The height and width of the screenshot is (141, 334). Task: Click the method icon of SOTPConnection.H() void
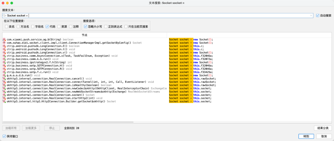(x=4, y=66)
